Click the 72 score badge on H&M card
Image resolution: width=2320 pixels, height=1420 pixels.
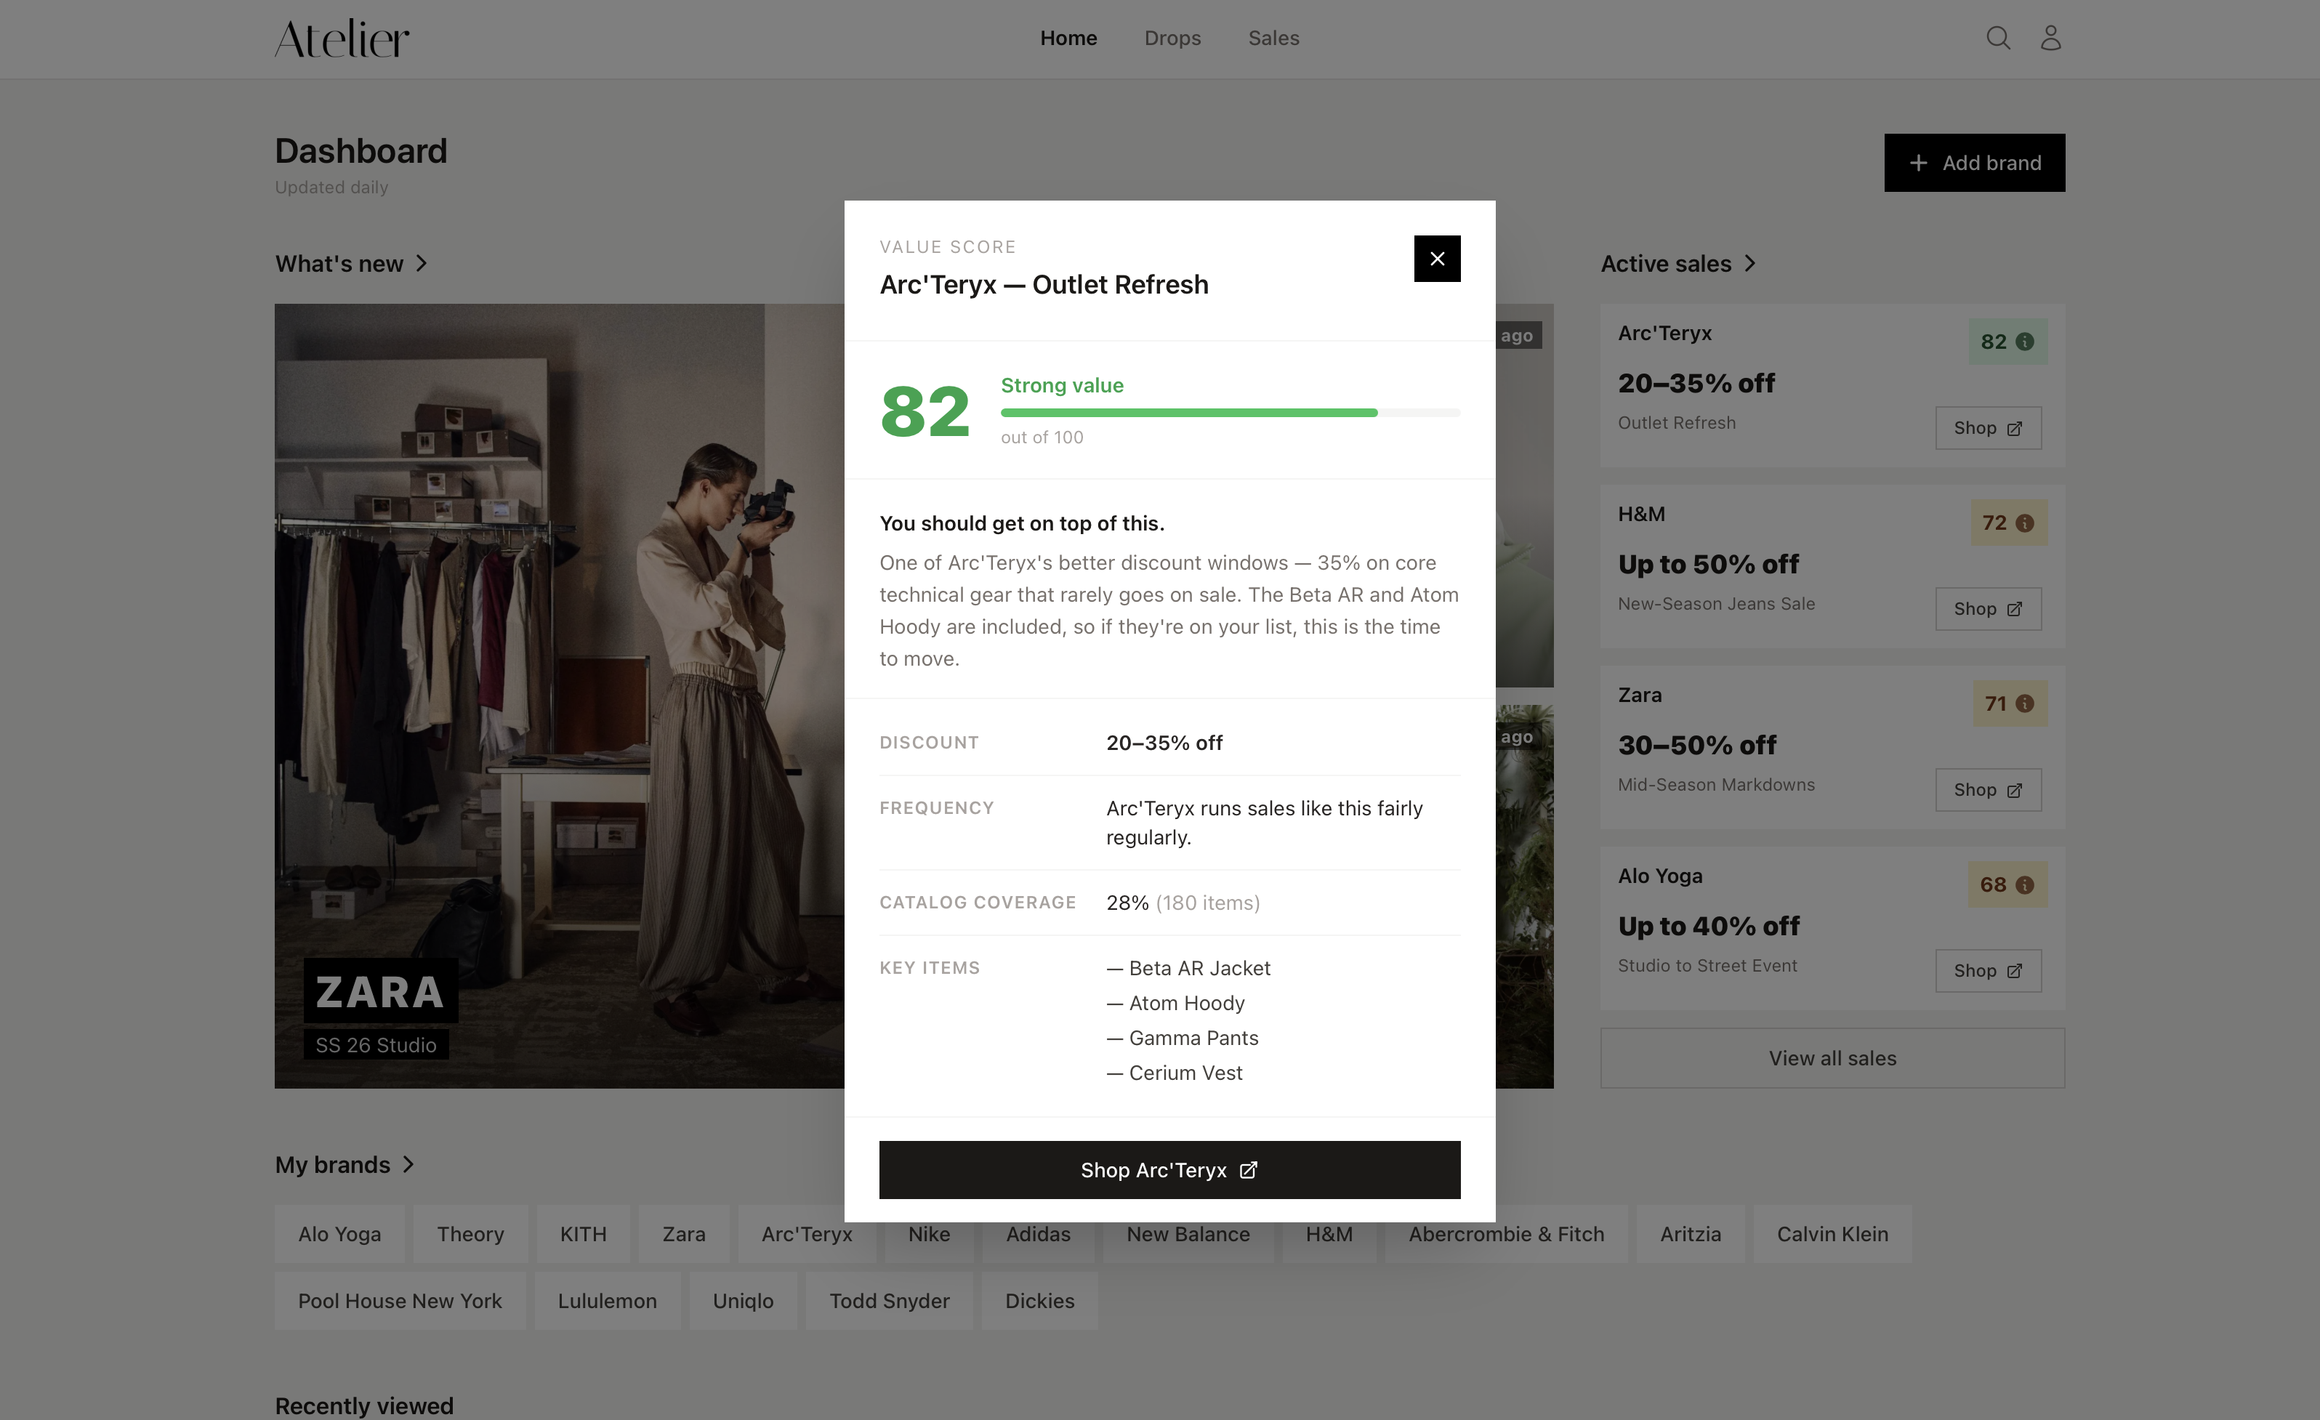coord(2008,523)
